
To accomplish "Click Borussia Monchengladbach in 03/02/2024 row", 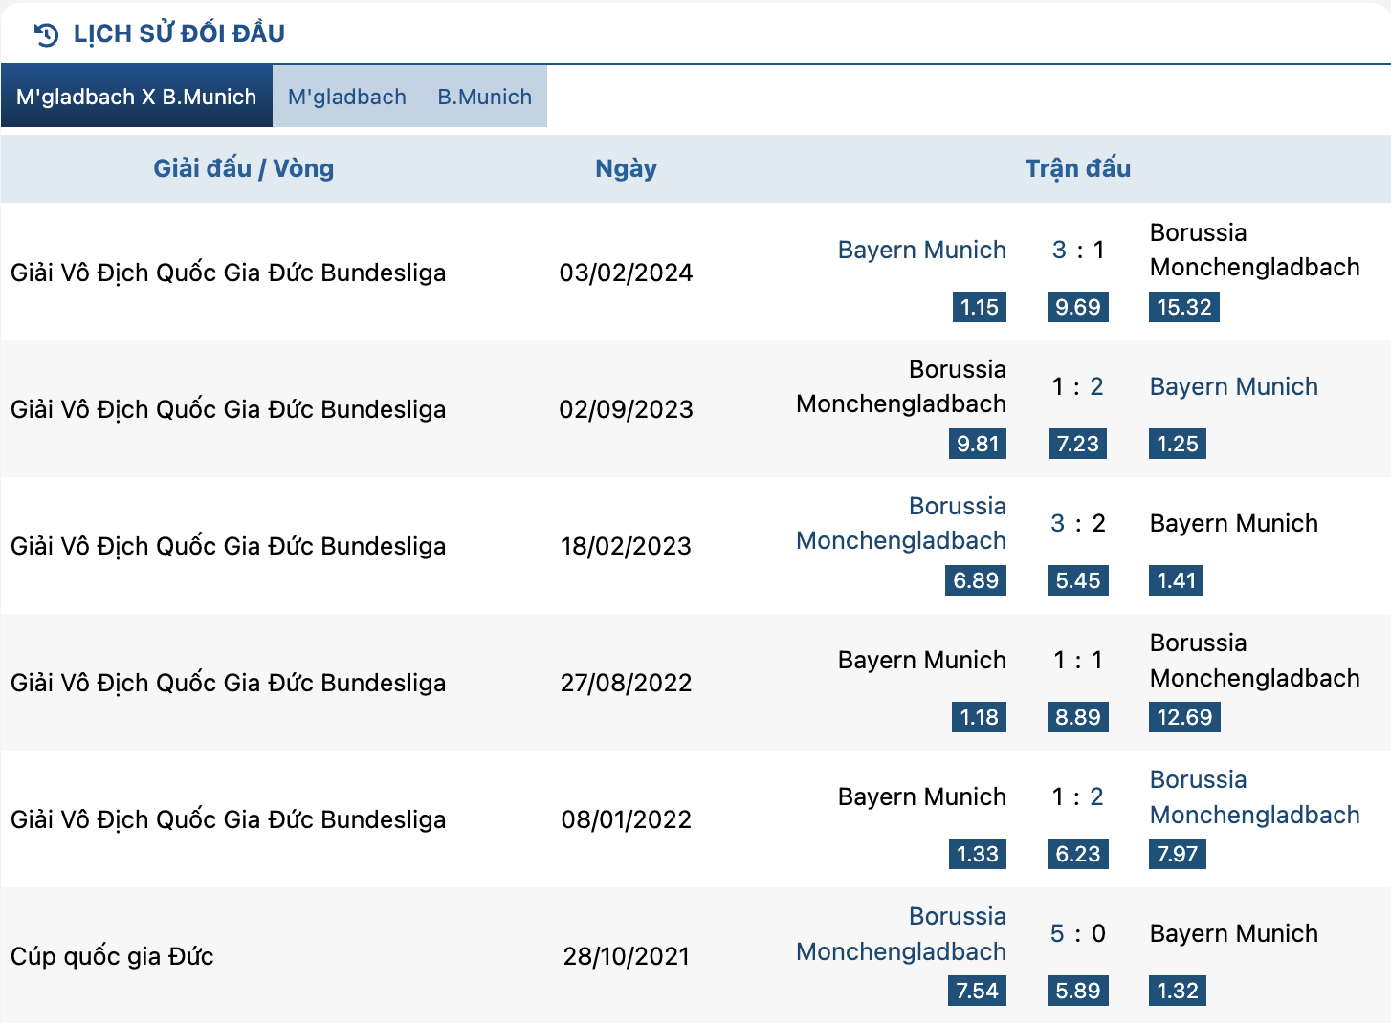I will [x=1254, y=250].
